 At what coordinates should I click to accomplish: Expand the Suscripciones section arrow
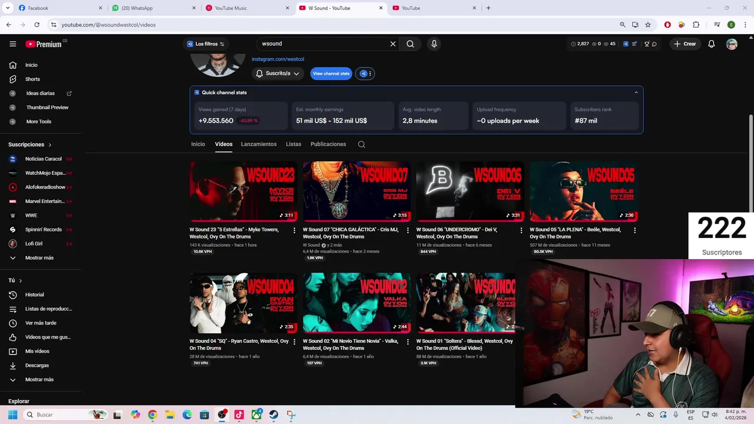pyautogui.click(x=49, y=144)
